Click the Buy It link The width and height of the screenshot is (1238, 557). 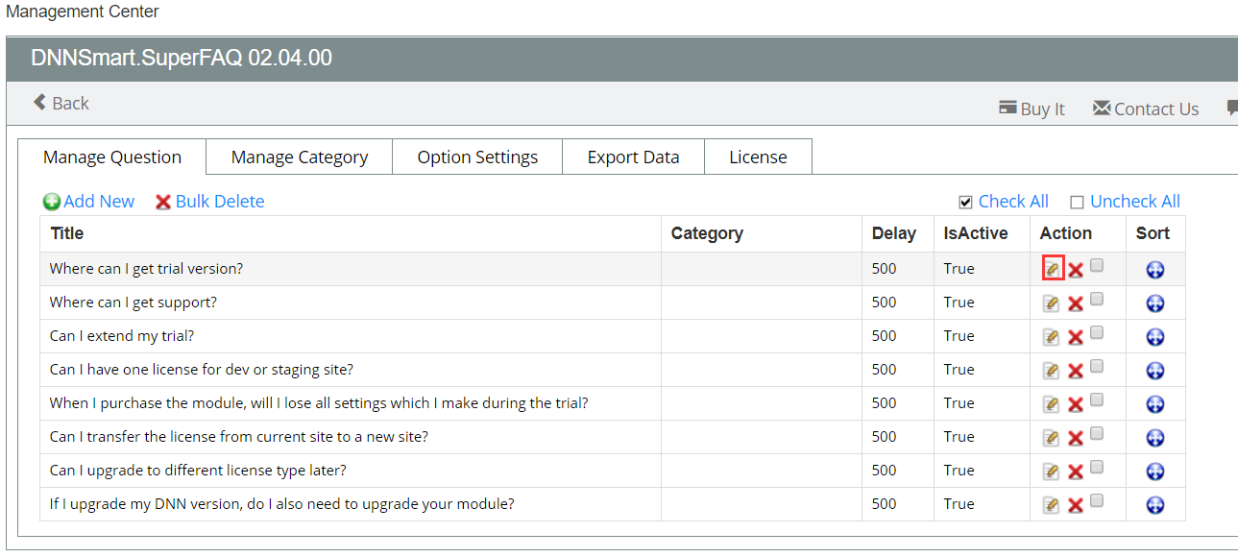1032,109
